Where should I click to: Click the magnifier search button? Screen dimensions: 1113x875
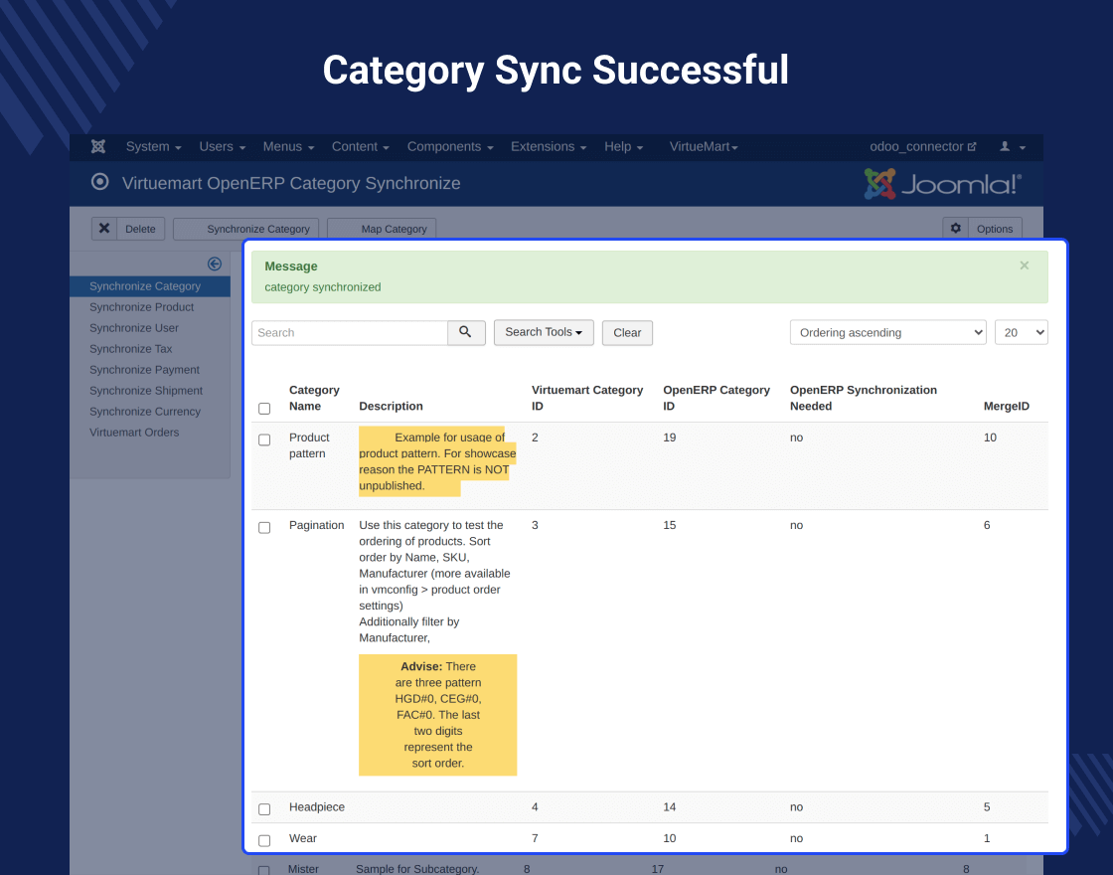[x=466, y=332]
